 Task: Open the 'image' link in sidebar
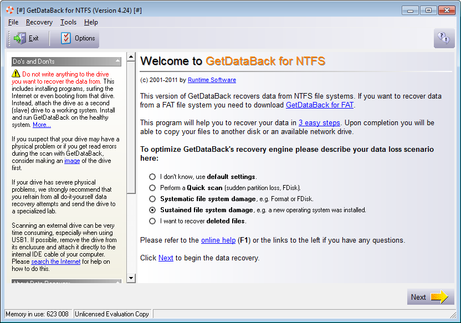[72, 161]
